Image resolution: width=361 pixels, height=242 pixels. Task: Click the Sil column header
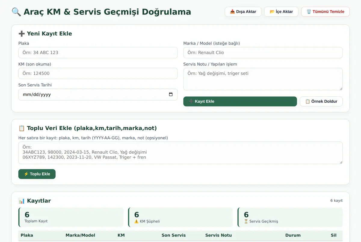click(x=333, y=235)
